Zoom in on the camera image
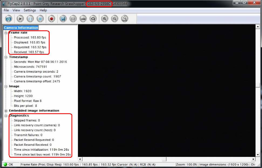The height and width of the screenshot is (168, 262). (104, 19)
